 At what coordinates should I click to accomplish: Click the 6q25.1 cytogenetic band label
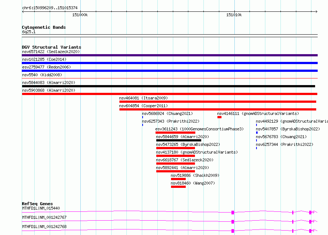coord(29,32)
